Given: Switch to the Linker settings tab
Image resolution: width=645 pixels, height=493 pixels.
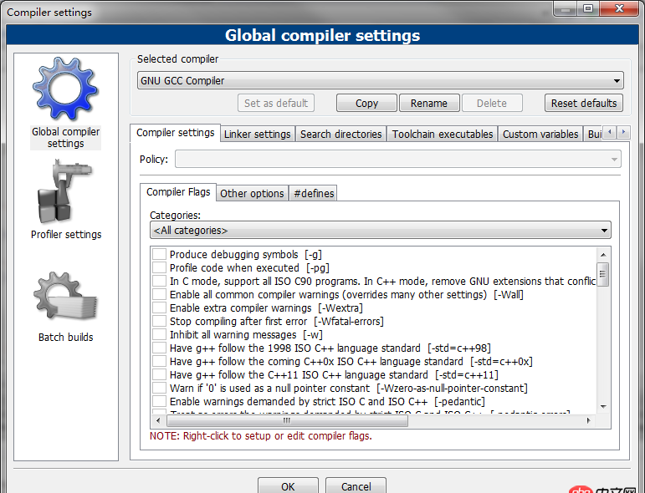Looking at the screenshot, I should click(x=258, y=135).
